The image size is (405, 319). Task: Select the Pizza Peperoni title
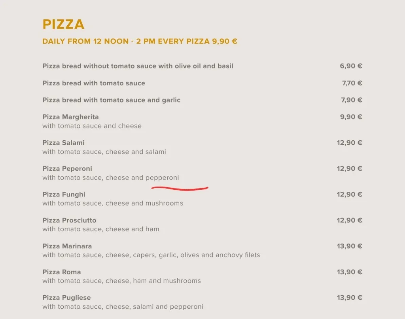pyautogui.click(x=67, y=168)
